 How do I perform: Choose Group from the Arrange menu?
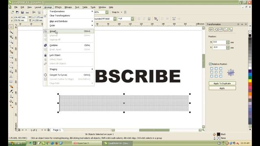click(x=69, y=31)
